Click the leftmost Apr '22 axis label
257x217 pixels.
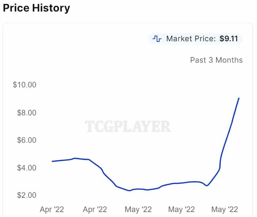click(x=52, y=209)
